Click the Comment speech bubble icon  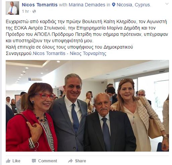point(34,161)
